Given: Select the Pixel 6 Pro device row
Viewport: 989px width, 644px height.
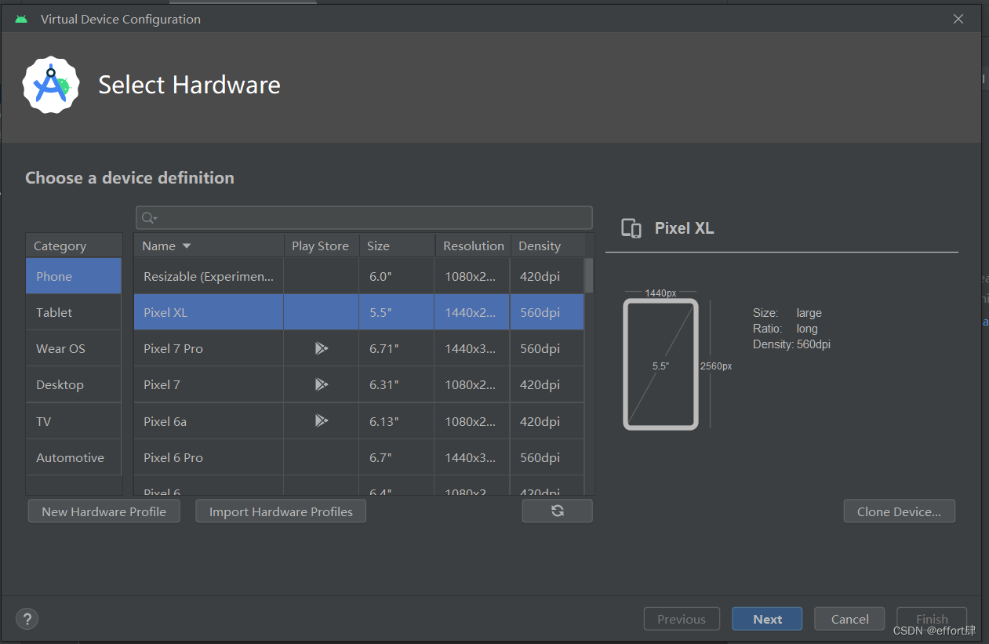Looking at the screenshot, I should [x=359, y=457].
